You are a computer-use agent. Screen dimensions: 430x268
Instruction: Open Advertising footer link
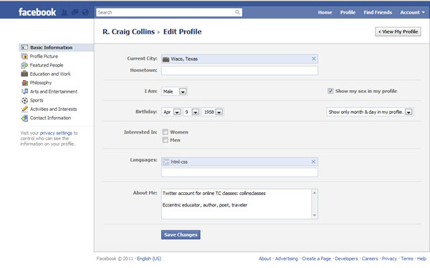(x=286, y=259)
